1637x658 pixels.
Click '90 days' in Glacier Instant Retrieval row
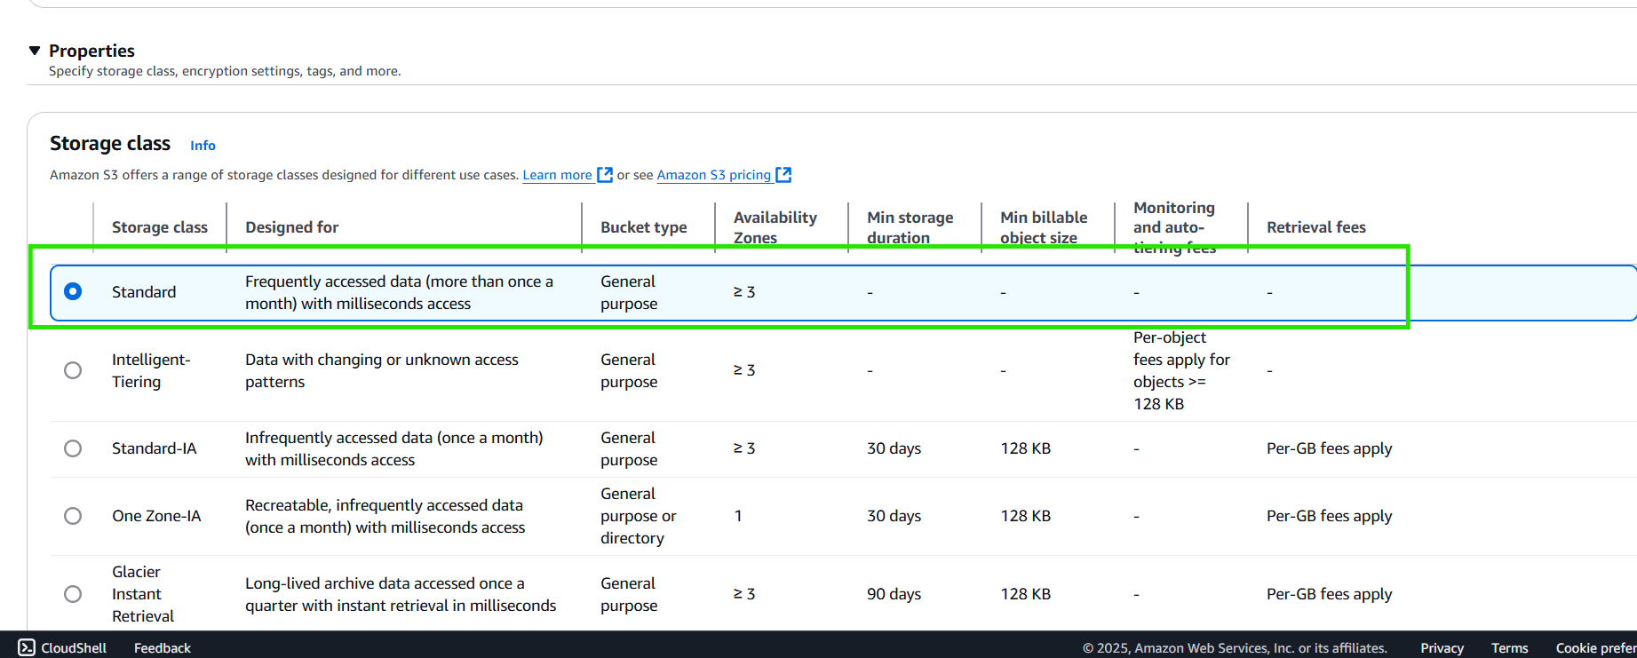click(x=894, y=594)
